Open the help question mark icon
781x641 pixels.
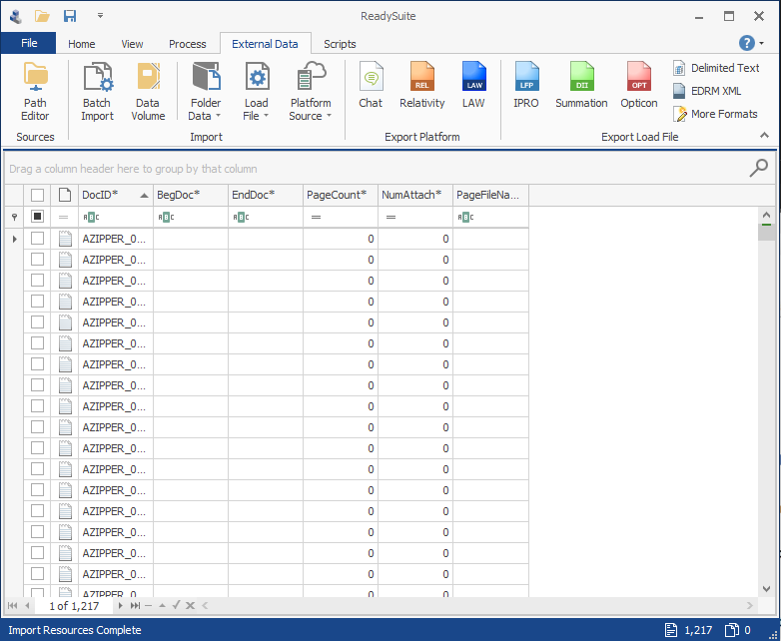tap(747, 43)
